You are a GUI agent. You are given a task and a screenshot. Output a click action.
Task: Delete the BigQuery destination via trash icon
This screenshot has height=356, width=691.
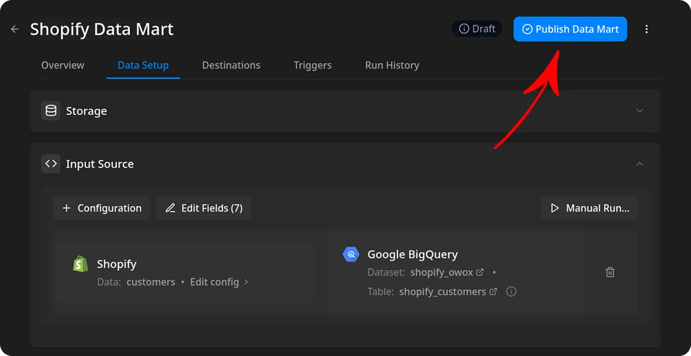pos(610,272)
